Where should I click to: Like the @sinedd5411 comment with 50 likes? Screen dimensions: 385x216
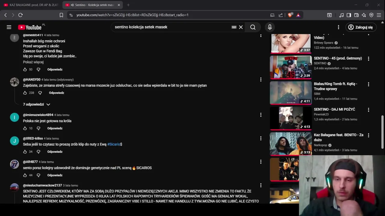25,70
